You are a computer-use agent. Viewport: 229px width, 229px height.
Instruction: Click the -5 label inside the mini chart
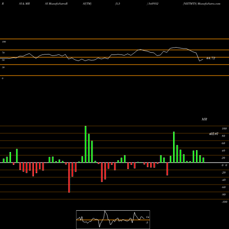[147, 223]
